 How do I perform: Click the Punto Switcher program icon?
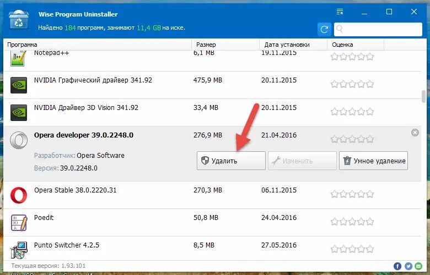19,250
